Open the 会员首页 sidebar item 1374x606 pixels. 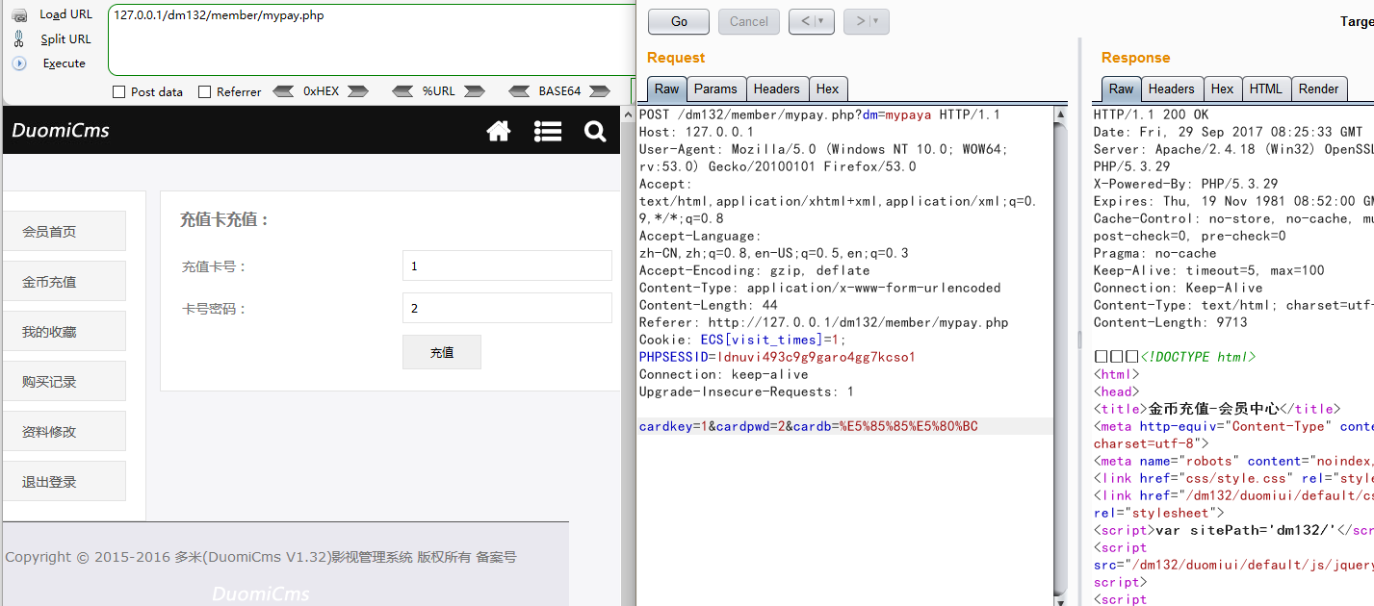tap(64, 231)
